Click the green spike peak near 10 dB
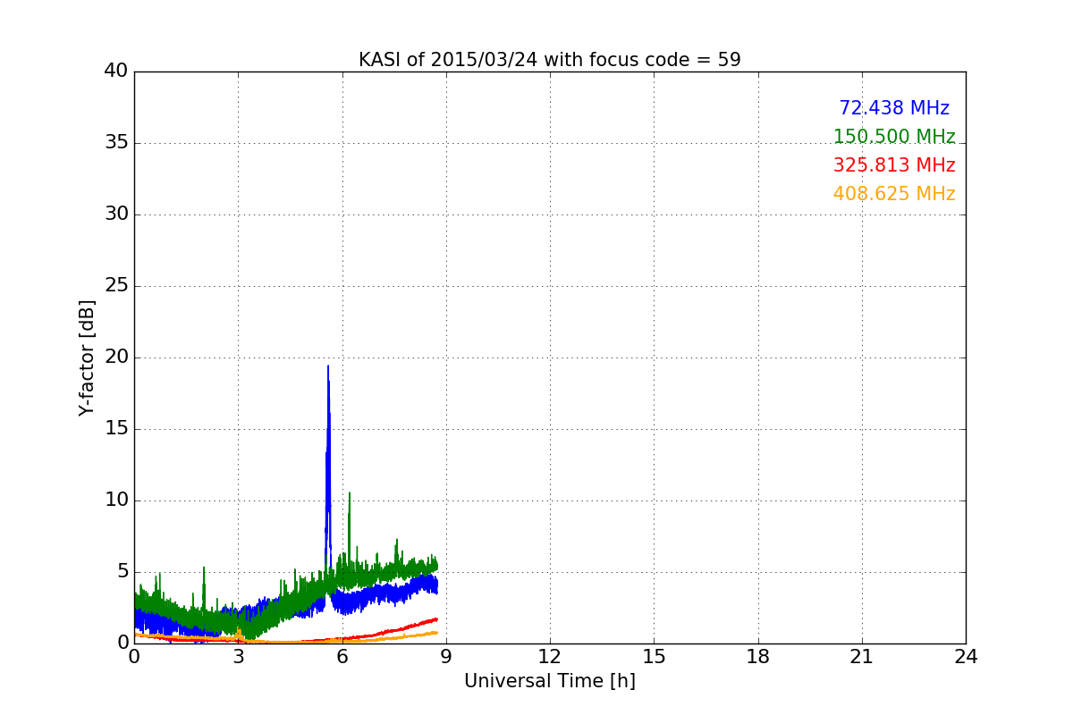Screen dimensions: 1073x715 click(349, 493)
